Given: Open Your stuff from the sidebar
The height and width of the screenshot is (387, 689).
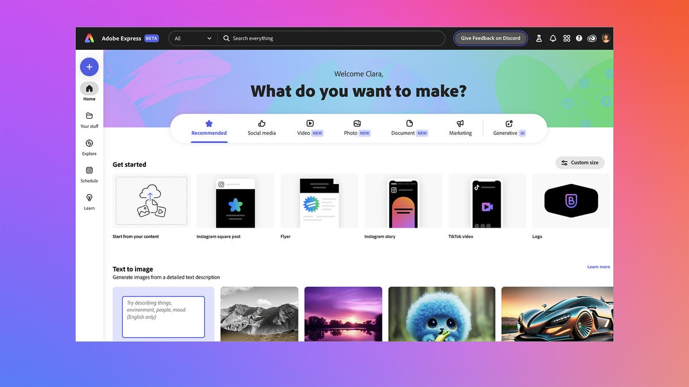Looking at the screenshot, I should (89, 119).
